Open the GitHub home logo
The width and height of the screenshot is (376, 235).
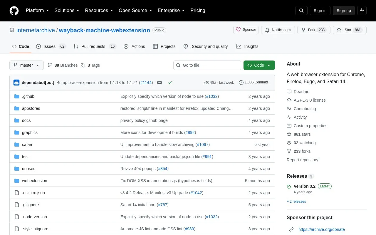14,11
